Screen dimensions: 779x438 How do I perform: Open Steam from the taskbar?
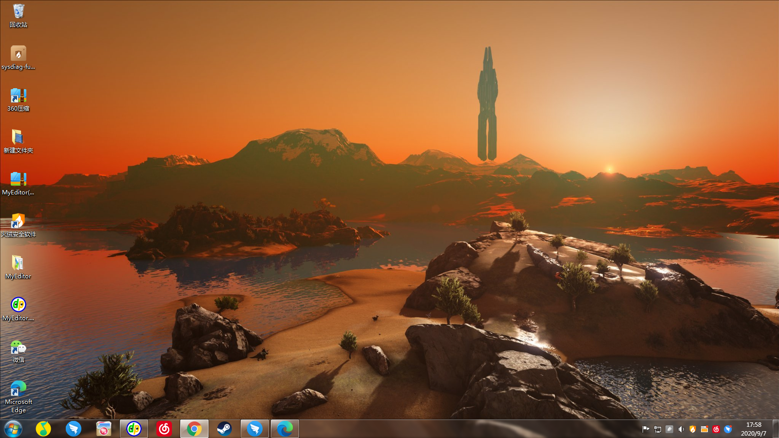pyautogui.click(x=225, y=429)
